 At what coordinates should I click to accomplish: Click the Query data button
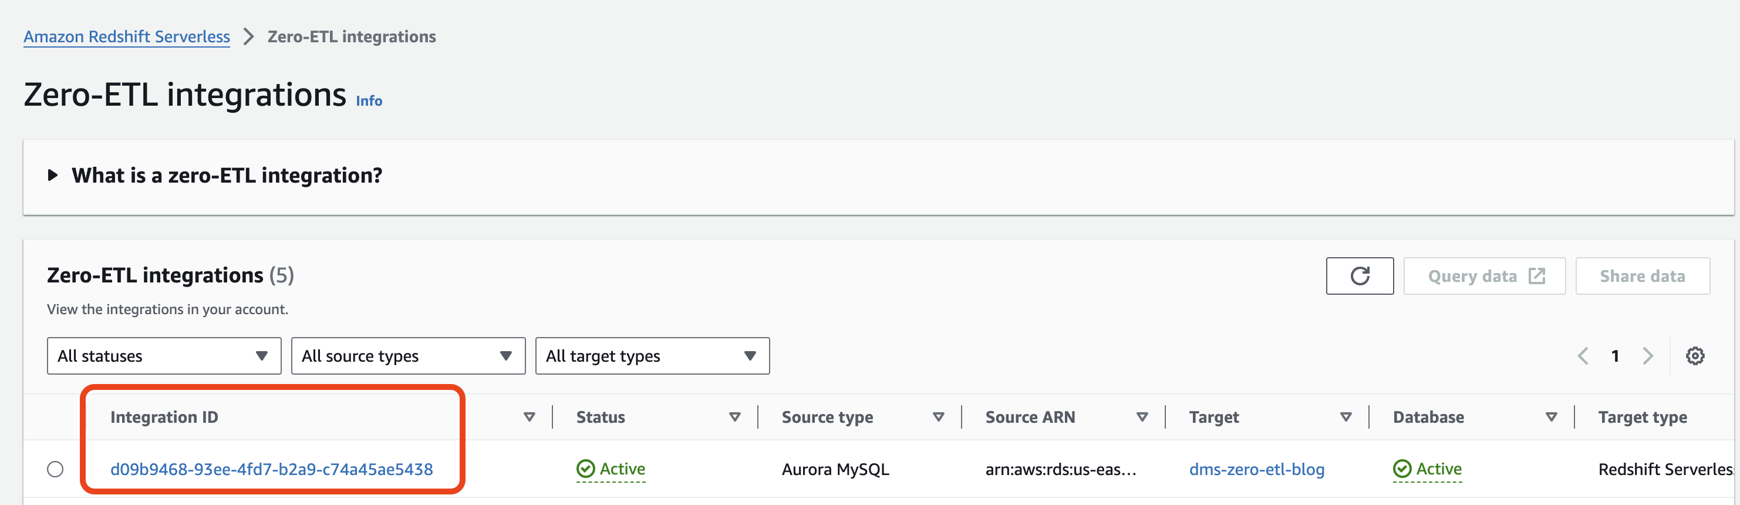click(1484, 276)
